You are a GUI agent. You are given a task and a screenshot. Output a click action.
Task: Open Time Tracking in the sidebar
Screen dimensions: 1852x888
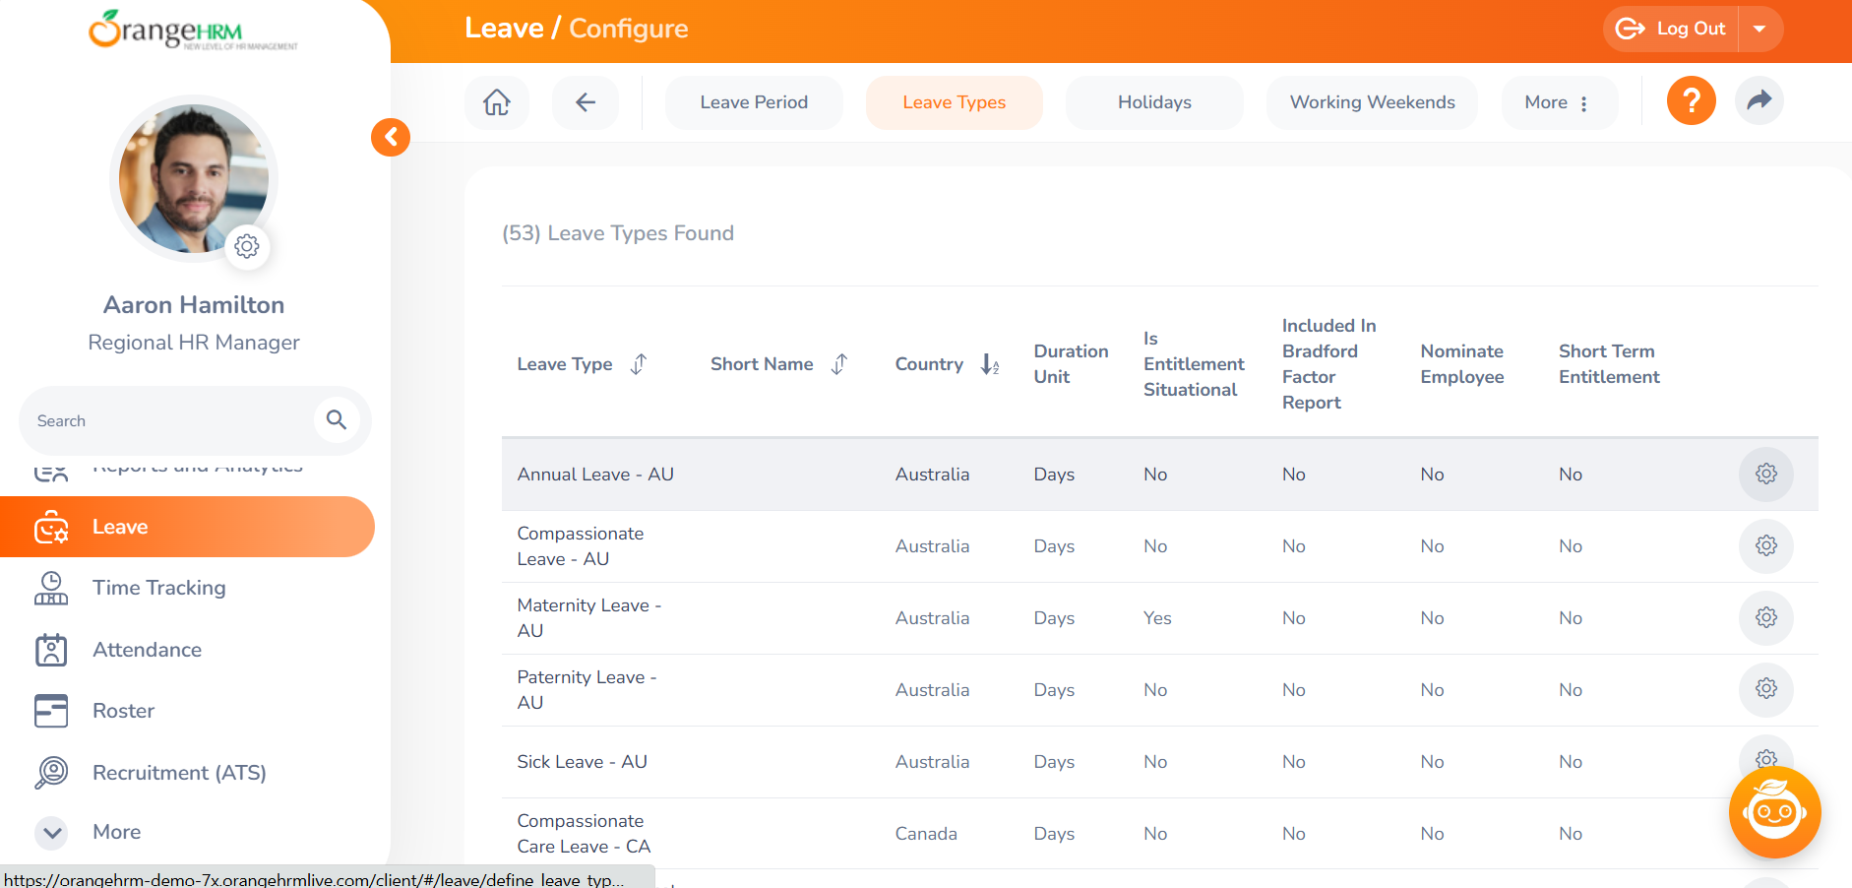click(158, 588)
